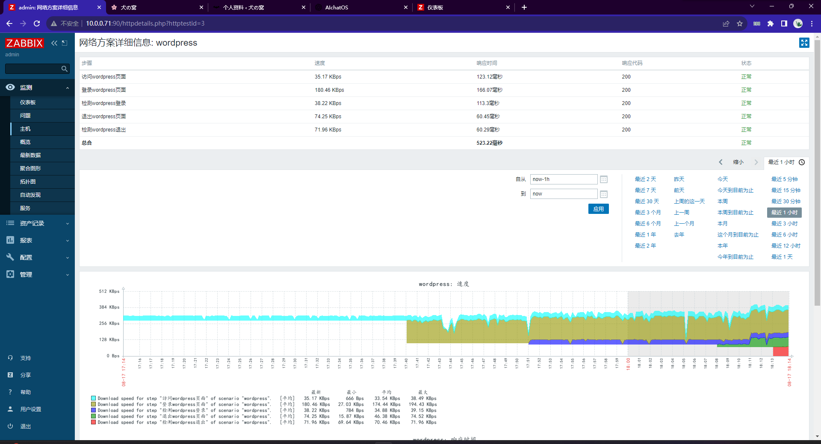Collapse the sidebar with double-chevron icon

pos(54,43)
